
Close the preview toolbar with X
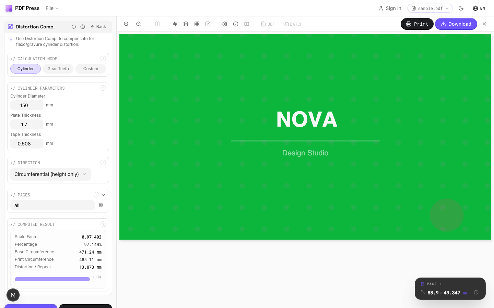click(484, 24)
